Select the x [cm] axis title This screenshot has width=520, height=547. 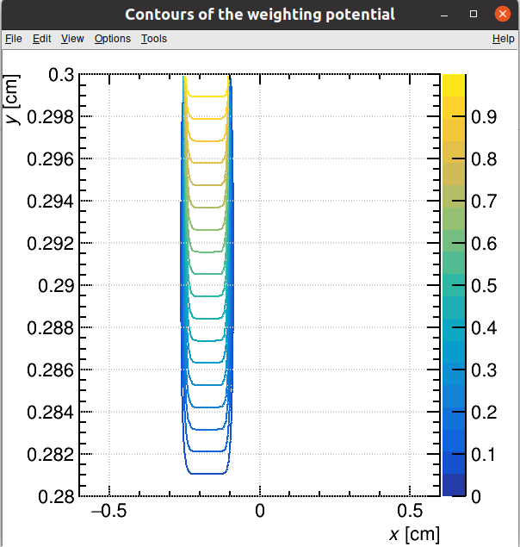point(414,534)
